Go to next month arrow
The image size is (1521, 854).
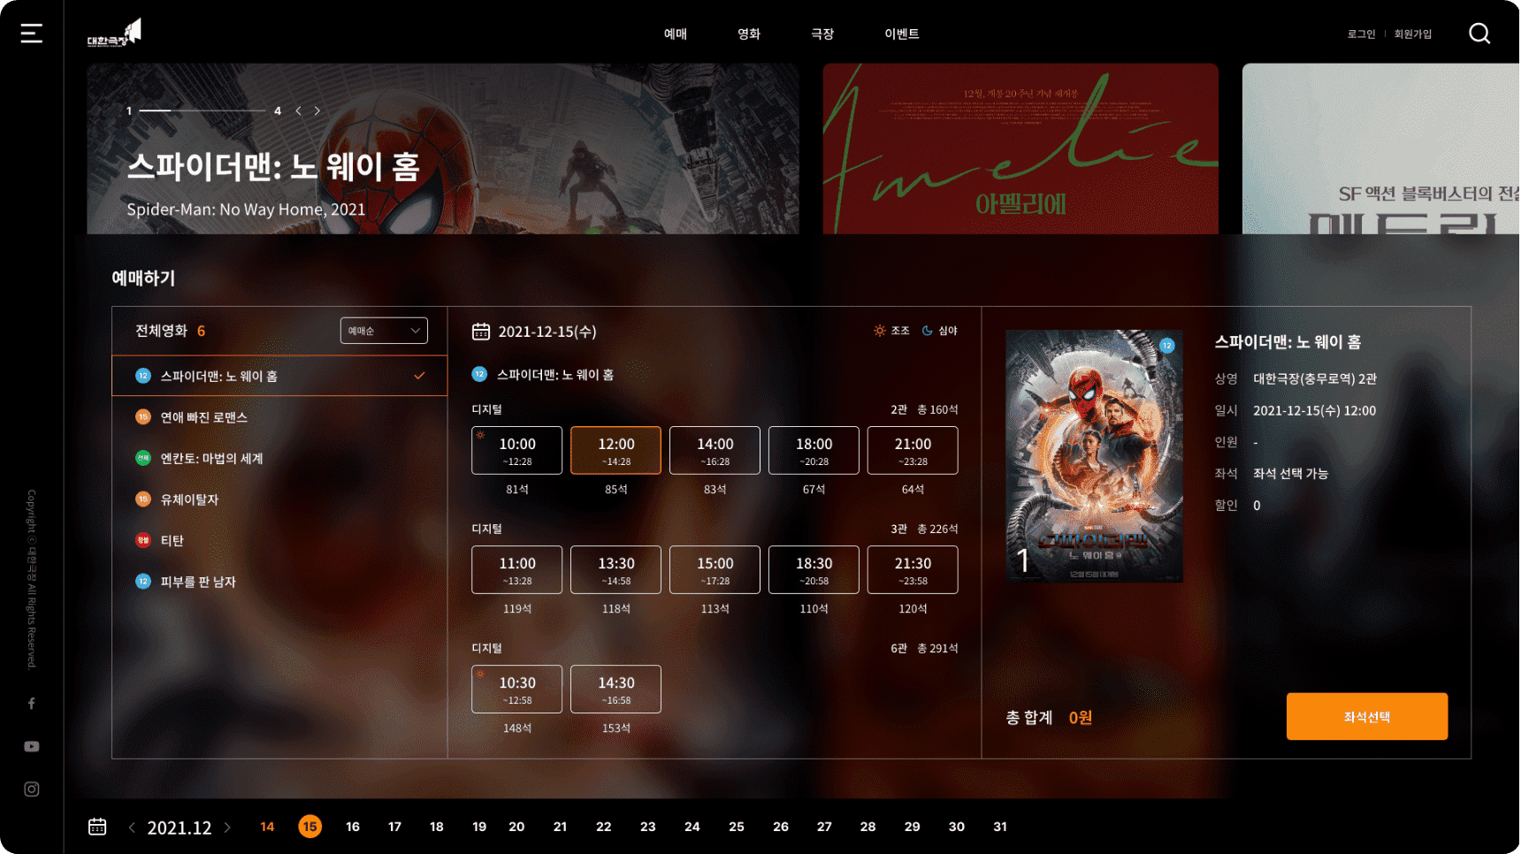pyautogui.click(x=227, y=827)
